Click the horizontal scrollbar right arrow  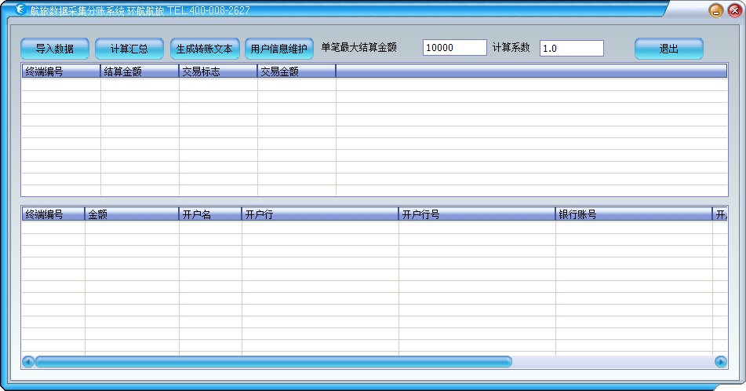point(721,362)
